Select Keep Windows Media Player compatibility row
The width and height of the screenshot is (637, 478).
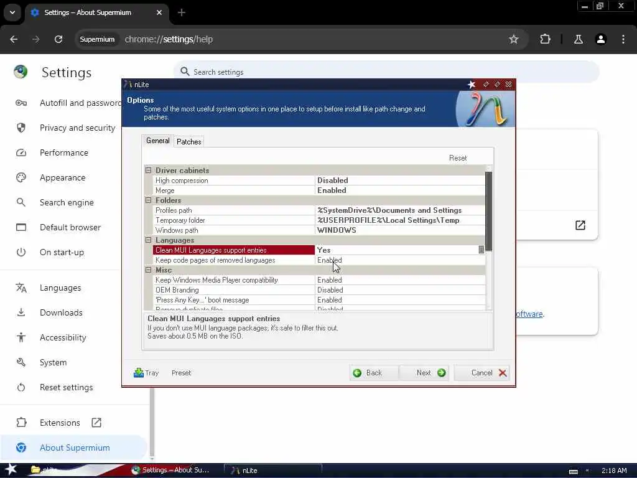[x=319, y=280]
